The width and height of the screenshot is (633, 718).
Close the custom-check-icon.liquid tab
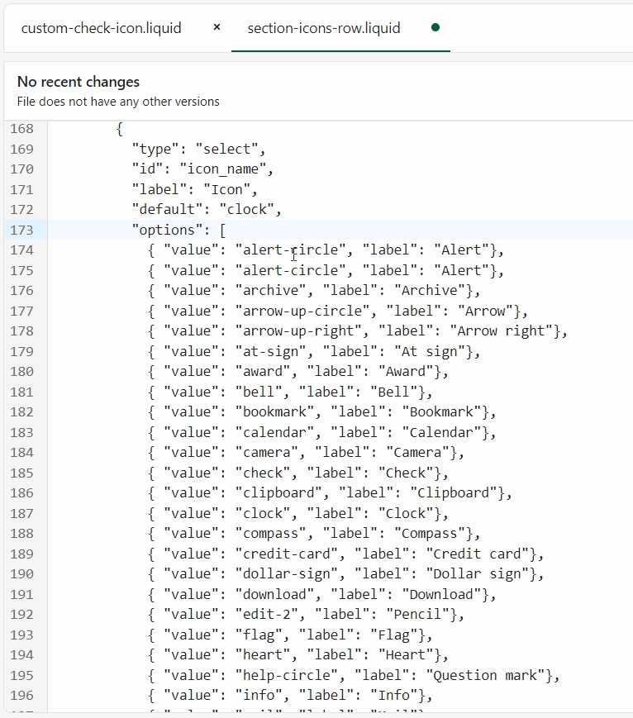(217, 27)
